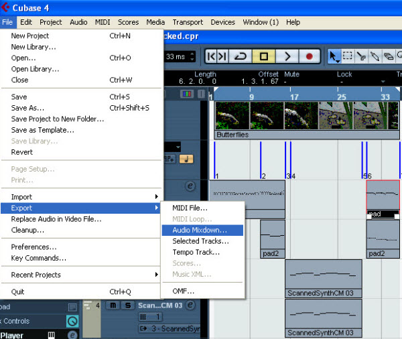Choose MIDI File... export option
Image resolution: width=402 pixels, height=339 pixels.
click(x=202, y=208)
